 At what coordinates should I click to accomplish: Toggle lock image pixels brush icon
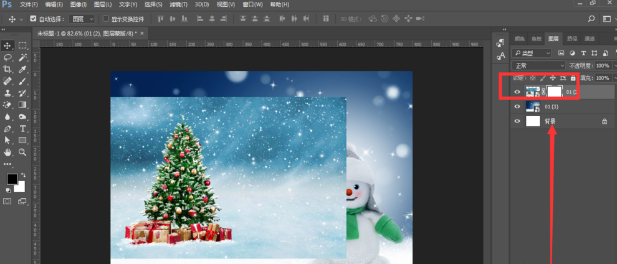pos(543,78)
